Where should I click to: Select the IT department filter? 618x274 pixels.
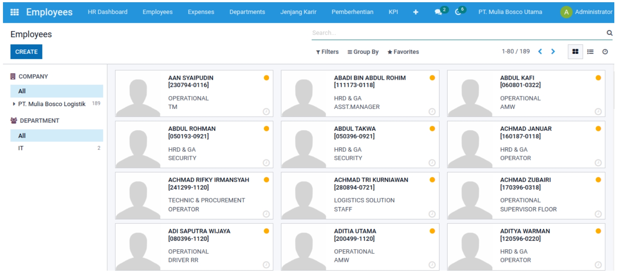click(21, 148)
